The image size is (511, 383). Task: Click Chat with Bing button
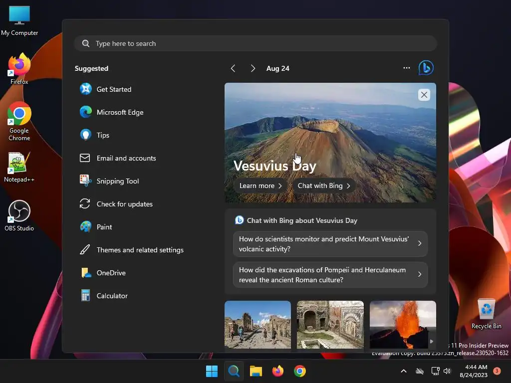tap(323, 186)
